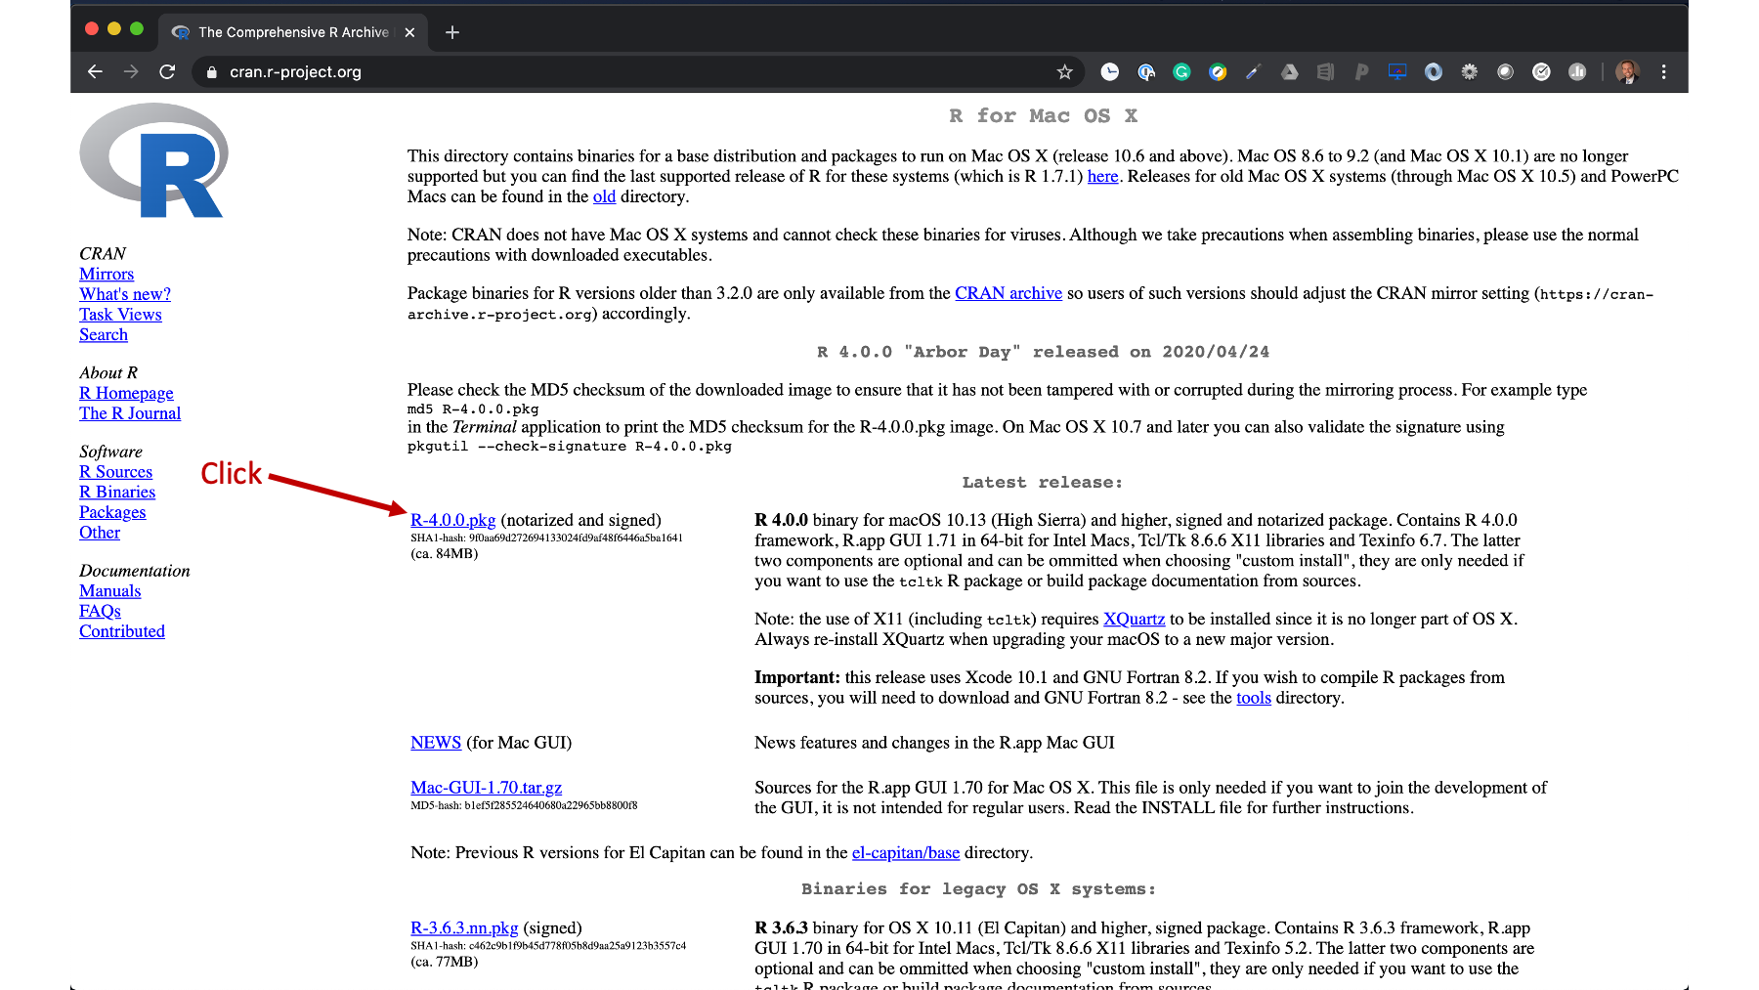Open the R Binaries link

coord(117,493)
